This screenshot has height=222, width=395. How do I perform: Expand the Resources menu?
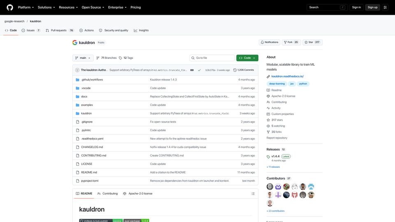click(x=68, y=7)
